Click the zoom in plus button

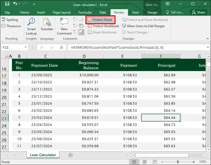coord(194,162)
